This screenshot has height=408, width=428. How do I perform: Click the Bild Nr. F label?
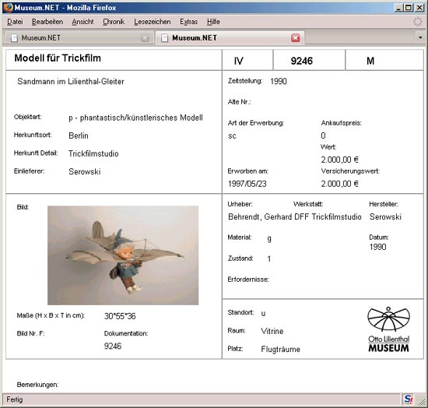pos(30,333)
